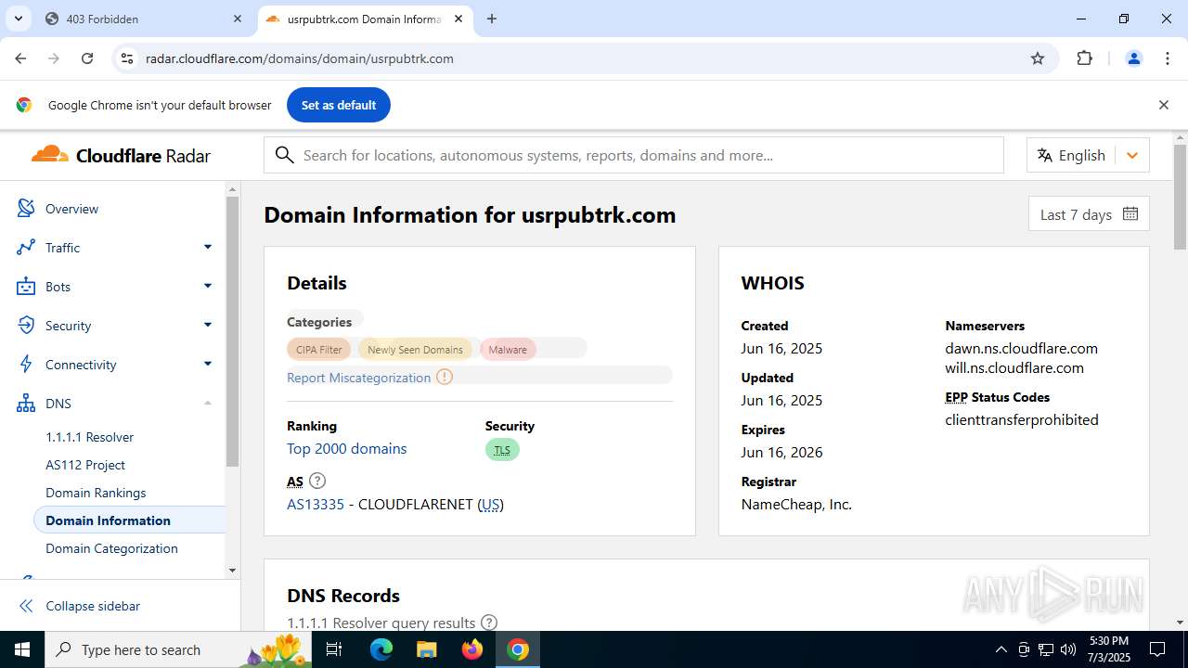The image size is (1188, 668).
Task: Click the DNS resolver results help icon
Action: (489, 623)
